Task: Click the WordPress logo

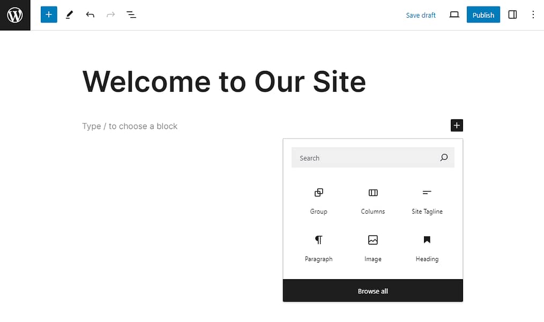Action: [x=14, y=14]
